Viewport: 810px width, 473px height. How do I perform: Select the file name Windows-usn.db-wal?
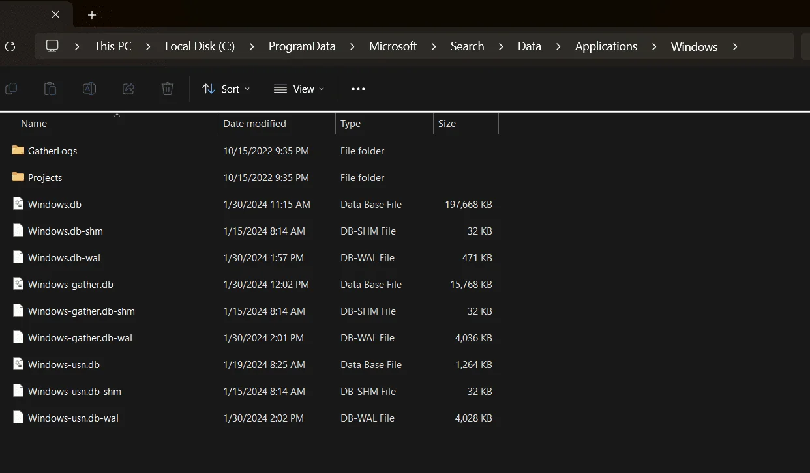pyautogui.click(x=73, y=418)
